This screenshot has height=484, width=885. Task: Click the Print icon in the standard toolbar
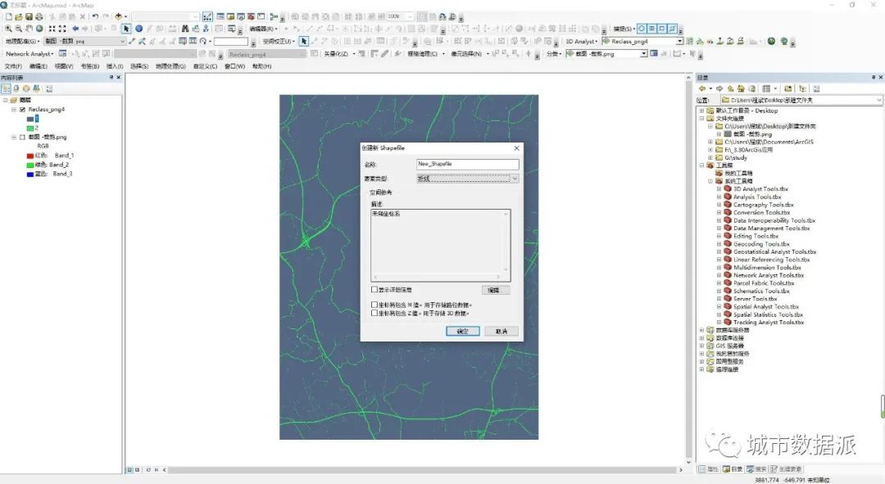pyautogui.click(x=39, y=17)
